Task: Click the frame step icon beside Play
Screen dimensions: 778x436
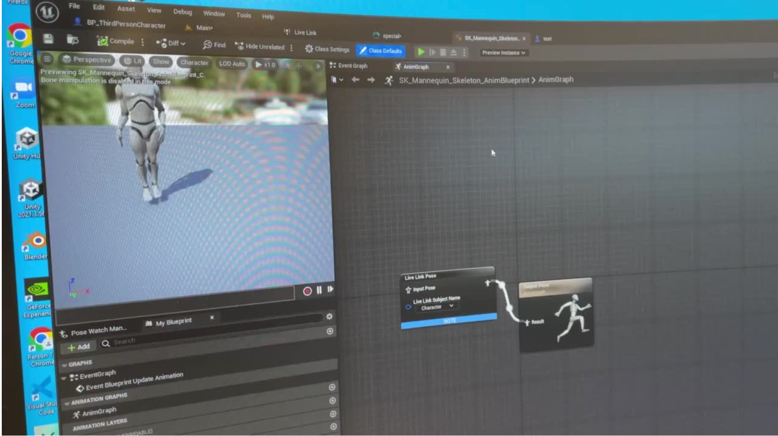Action: click(433, 53)
